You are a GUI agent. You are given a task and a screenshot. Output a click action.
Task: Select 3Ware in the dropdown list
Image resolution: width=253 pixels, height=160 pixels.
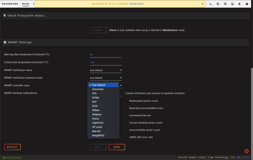tap(103, 110)
